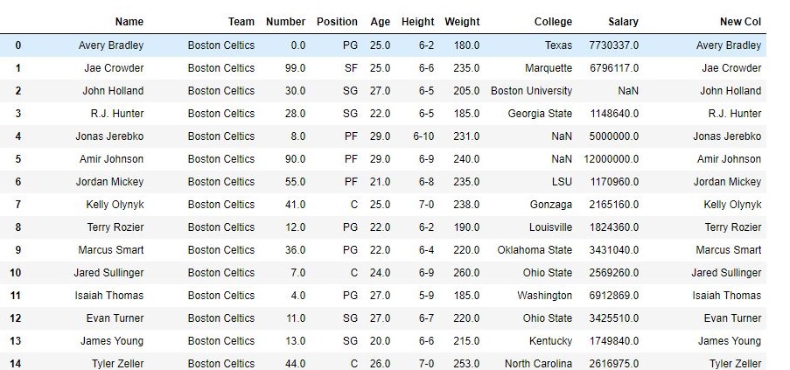Click Jonas Jerebko's height 6-10
This screenshot has height=370, width=790.
(423, 136)
